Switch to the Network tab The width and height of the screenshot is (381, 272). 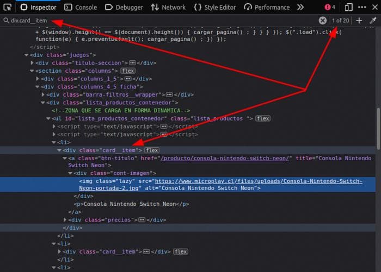pyautogui.click(x=168, y=7)
